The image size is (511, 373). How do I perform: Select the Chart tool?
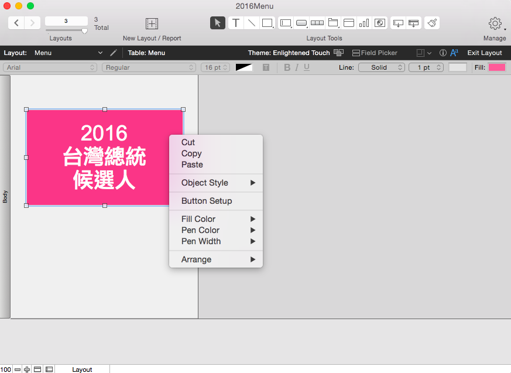(x=364, y=23)
